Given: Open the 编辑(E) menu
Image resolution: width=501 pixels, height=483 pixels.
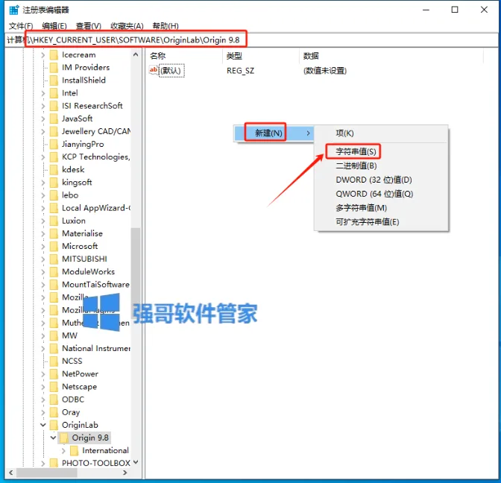Looking at the screenshot, I should pos(54,26).
